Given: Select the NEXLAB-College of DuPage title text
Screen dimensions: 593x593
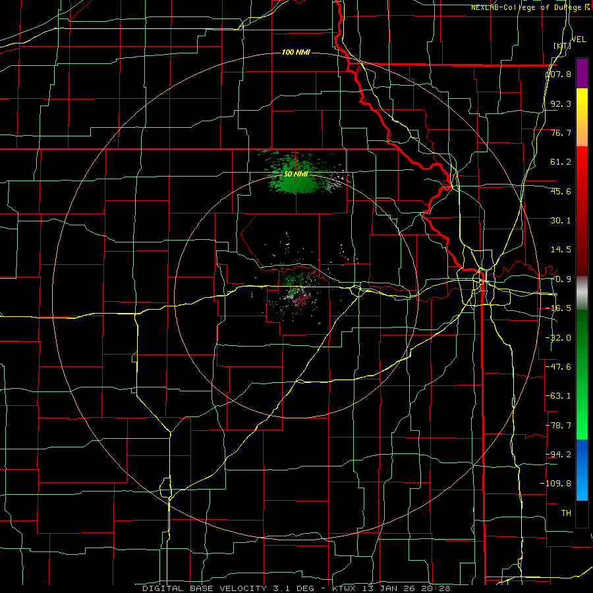Looking at the screenshot, I should point(526,7).
